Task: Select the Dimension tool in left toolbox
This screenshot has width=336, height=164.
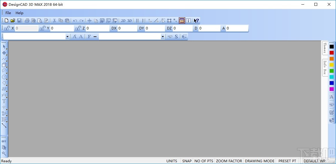Action: pyautogui.click(x=4, y=95)
